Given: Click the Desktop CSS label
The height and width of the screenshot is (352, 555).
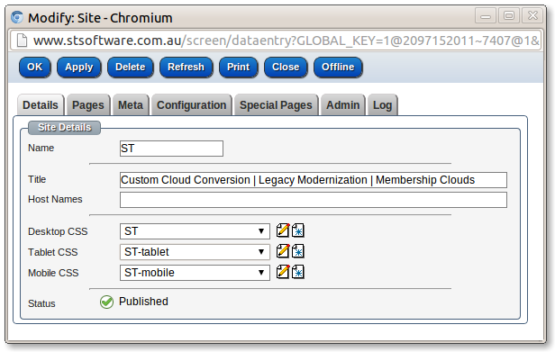Looking at the screenshot, I should (x=58, y=231).
